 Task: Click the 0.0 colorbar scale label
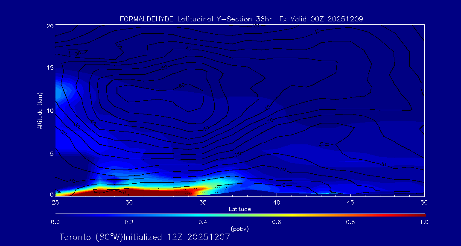coord(55,222)
